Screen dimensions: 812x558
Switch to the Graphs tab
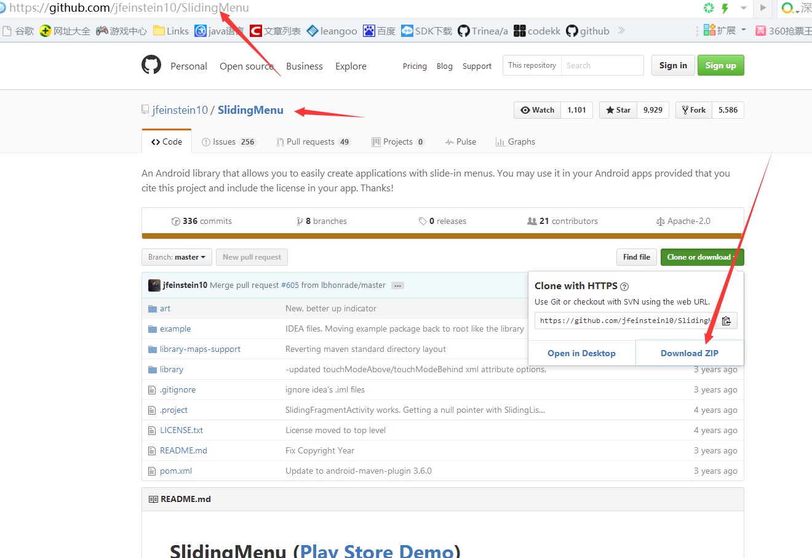click(x=515, y=141)
